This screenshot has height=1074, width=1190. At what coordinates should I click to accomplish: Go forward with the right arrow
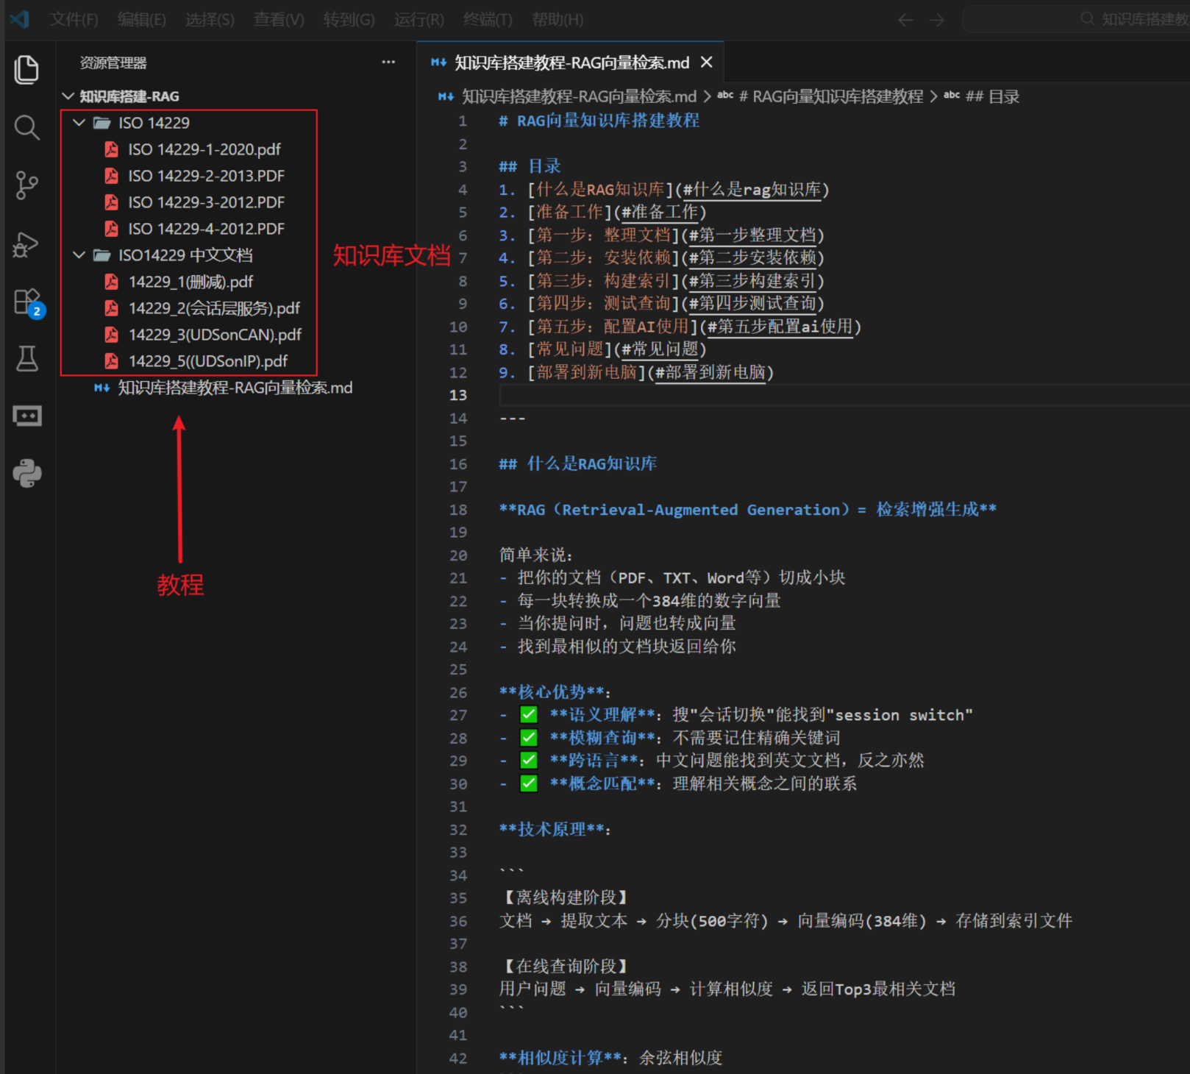point(936,20)
